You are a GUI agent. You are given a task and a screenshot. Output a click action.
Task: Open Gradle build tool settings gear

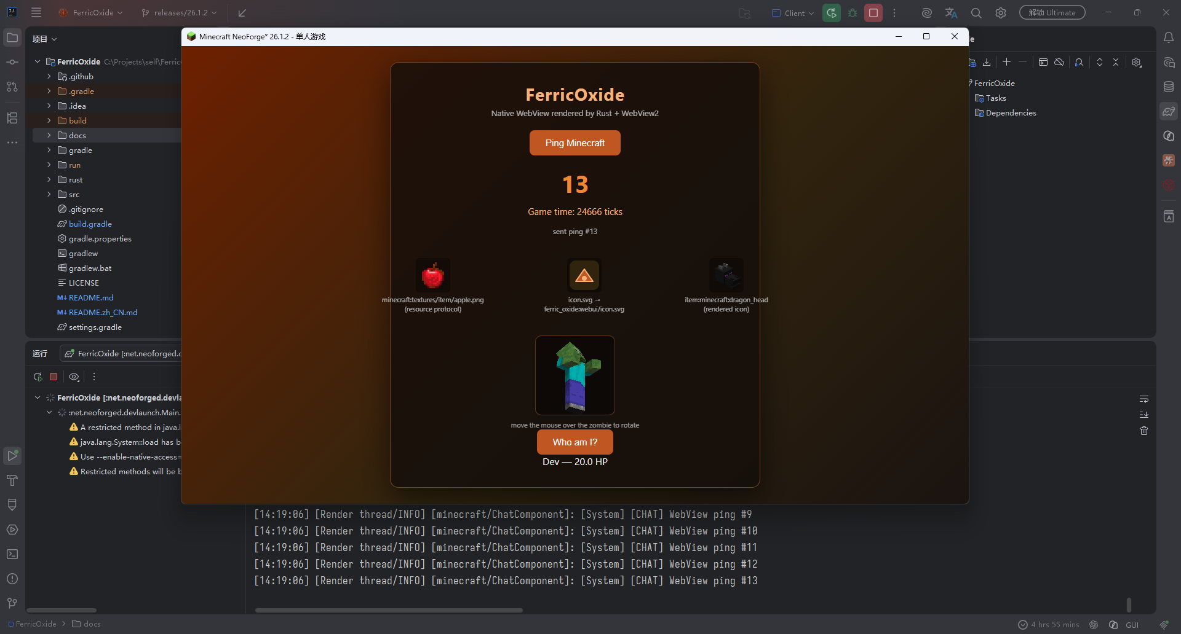[x=1137, y=62]
